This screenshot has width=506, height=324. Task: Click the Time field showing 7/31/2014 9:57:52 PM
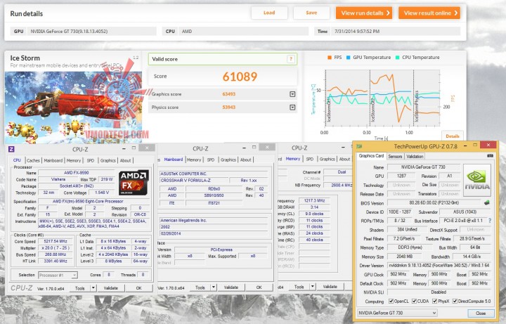tap(396, 32)
